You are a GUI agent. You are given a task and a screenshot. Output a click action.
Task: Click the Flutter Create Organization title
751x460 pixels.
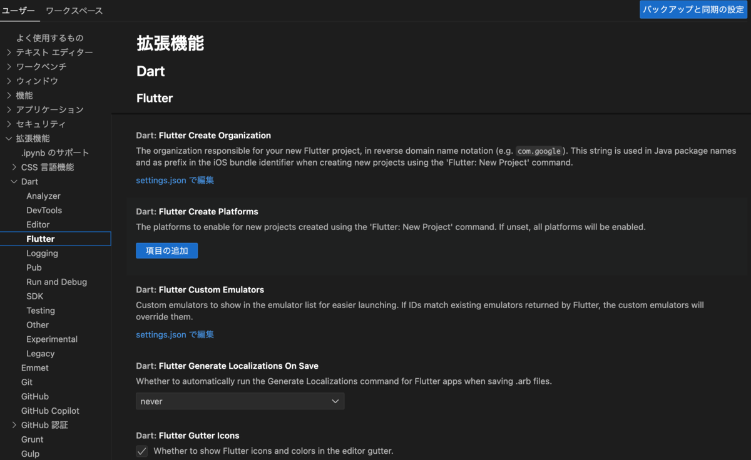tap(203, 136)
